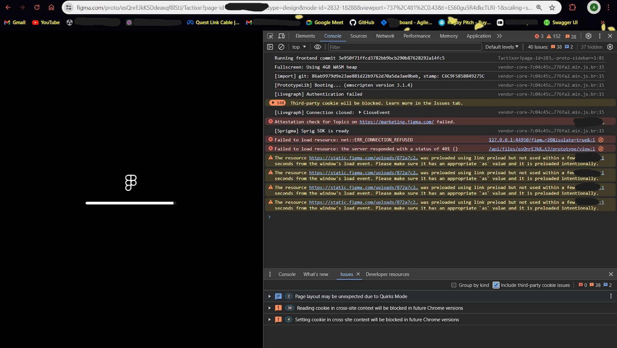Open console settings gear
The width and height of the screenshot is (617, 348).
(610, 47)
